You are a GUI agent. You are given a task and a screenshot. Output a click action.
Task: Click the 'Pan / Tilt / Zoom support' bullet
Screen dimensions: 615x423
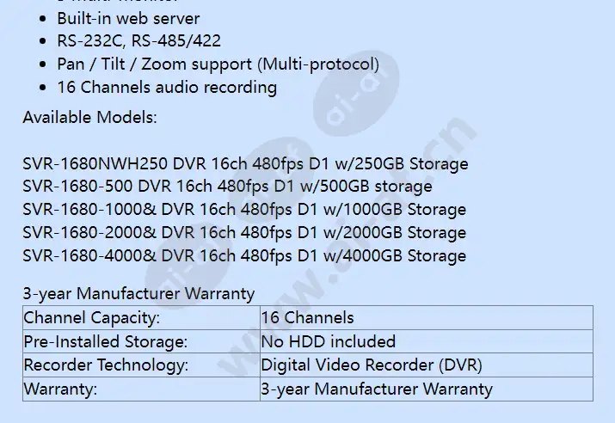pyautogui.click(x=218, y=64)
